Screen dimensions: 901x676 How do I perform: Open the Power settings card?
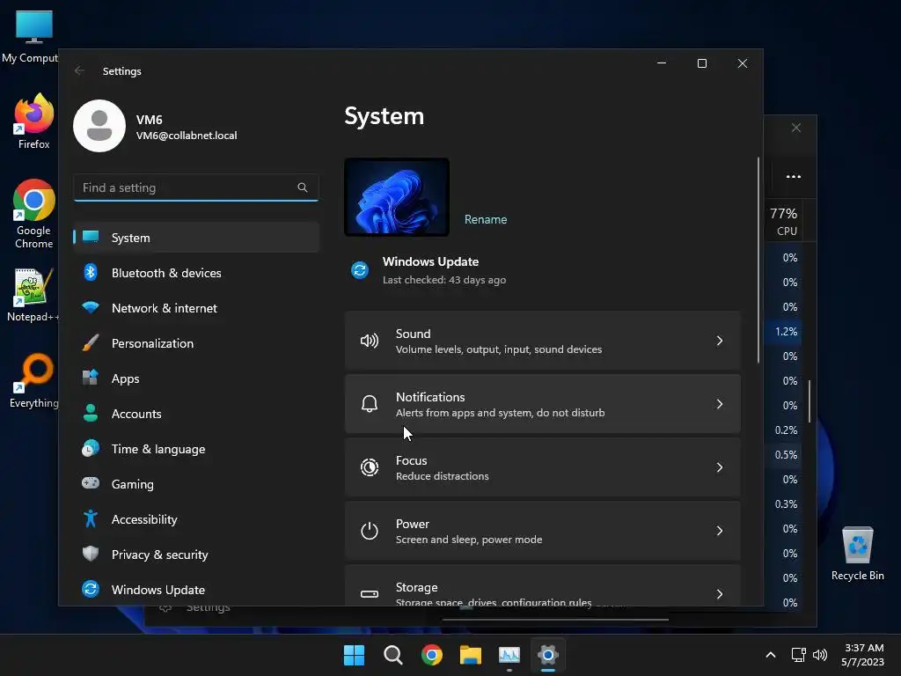[x=542, y=531]
